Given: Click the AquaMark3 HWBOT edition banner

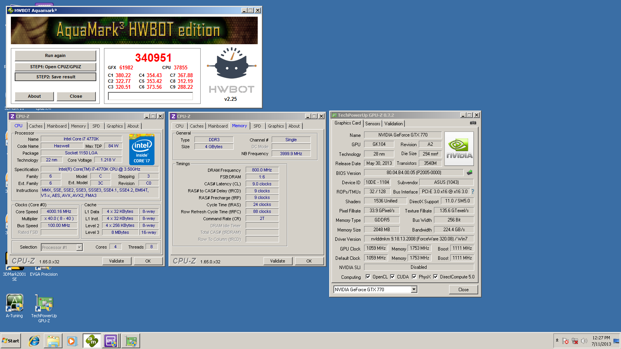Looking at the screenshot, I should [x=134, y=30].
